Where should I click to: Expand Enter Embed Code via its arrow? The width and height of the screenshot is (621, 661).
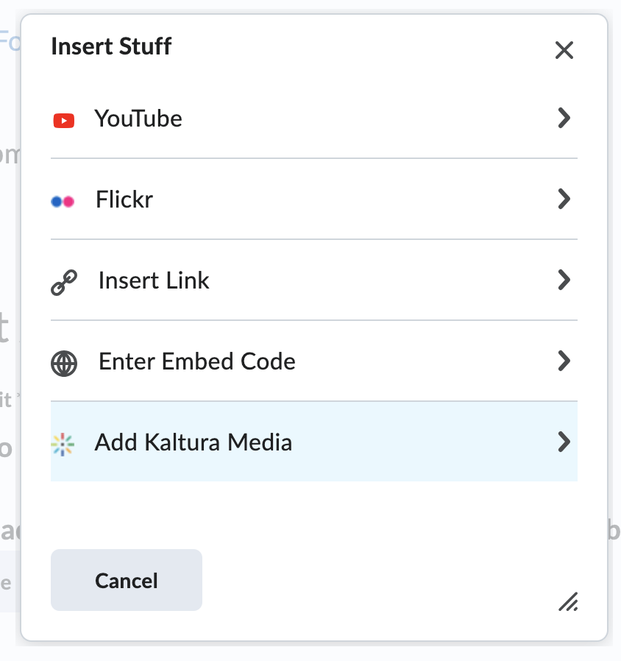point(564,361)
